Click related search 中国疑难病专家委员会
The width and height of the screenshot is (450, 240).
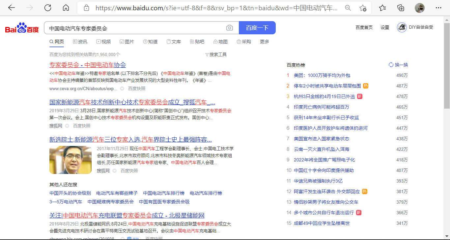(x=111, y=202)
